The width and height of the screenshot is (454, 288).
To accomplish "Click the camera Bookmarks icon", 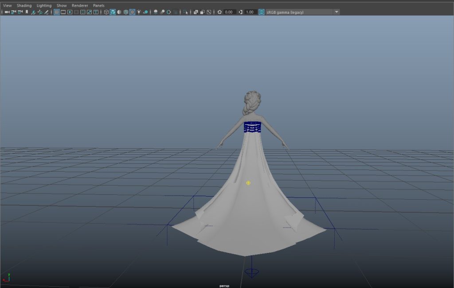I will click(x=27, y=12).
